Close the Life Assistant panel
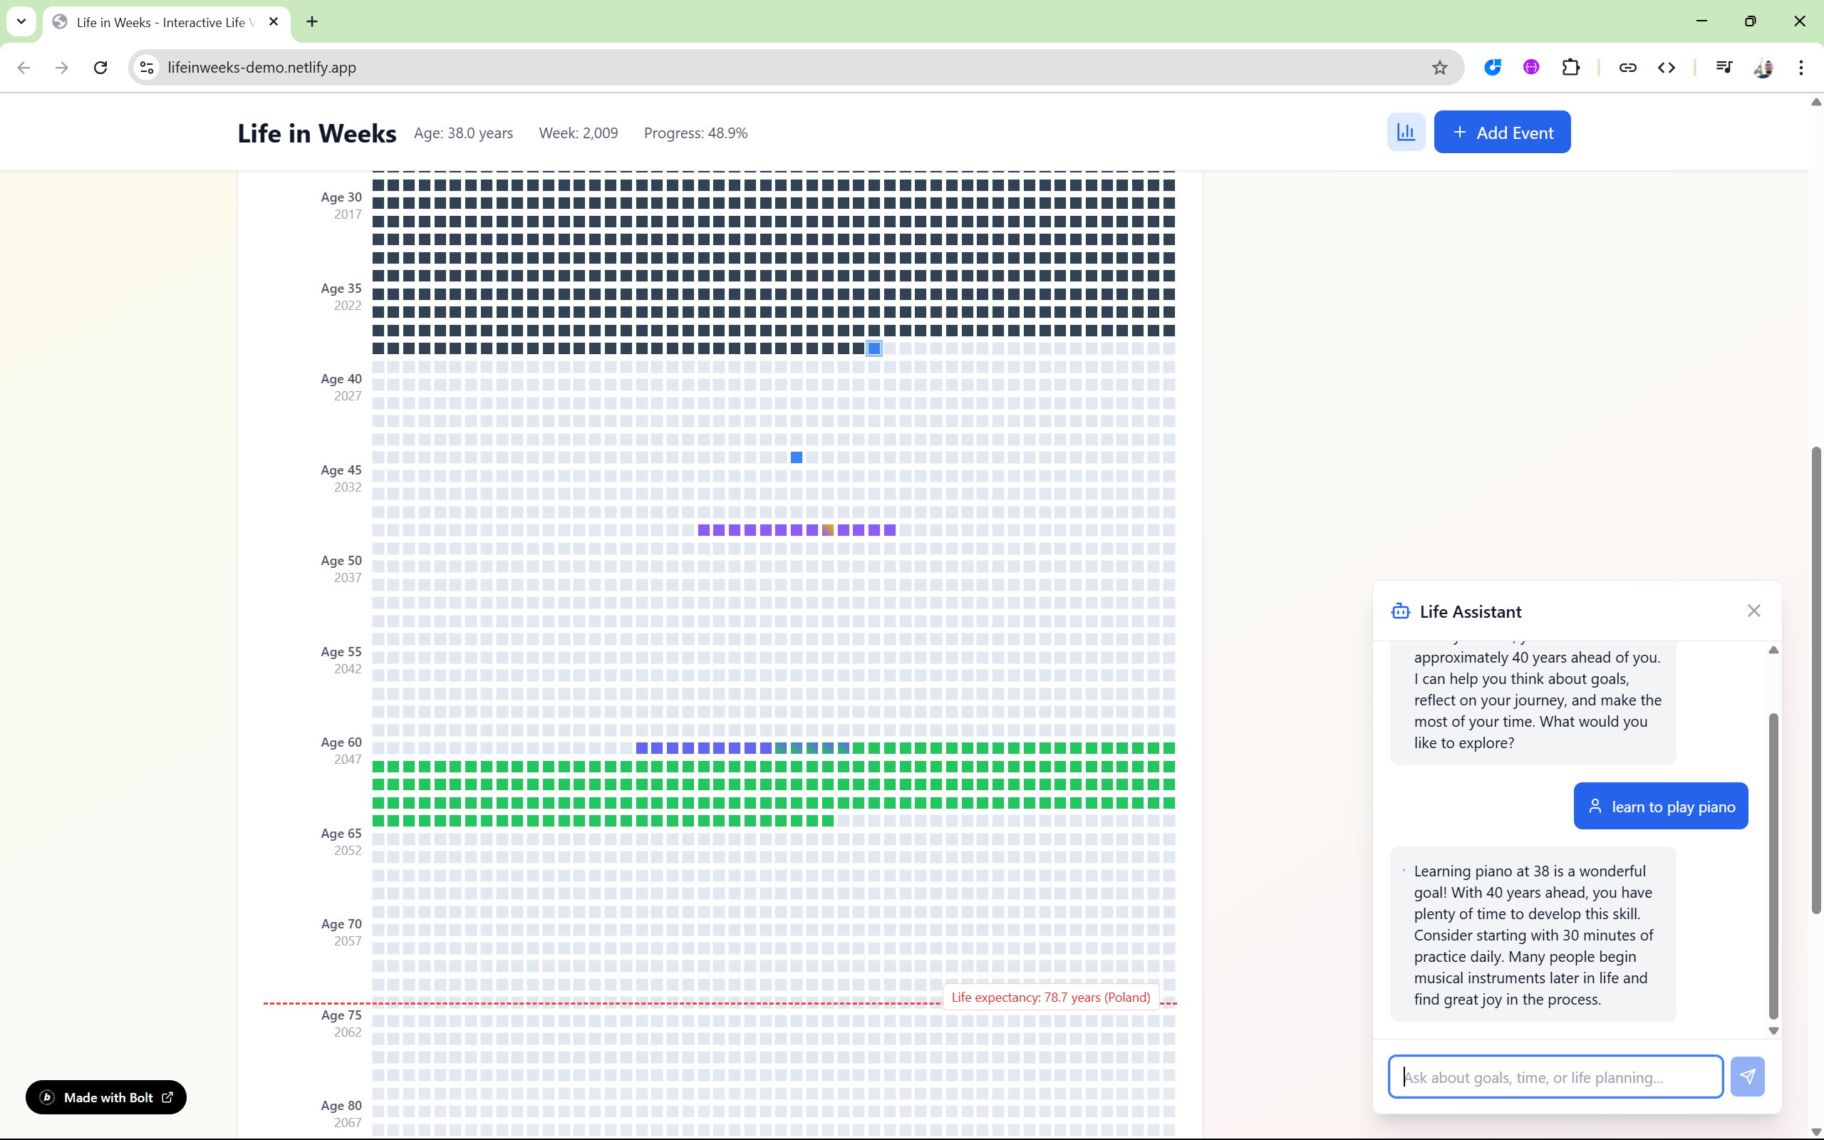1824x1140 pixels. (1753, 611)
